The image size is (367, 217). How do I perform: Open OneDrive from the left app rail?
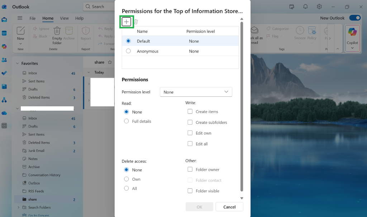(4, 113)
